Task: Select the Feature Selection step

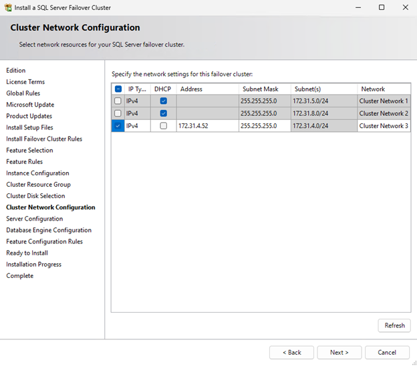Action: [29, 150]
